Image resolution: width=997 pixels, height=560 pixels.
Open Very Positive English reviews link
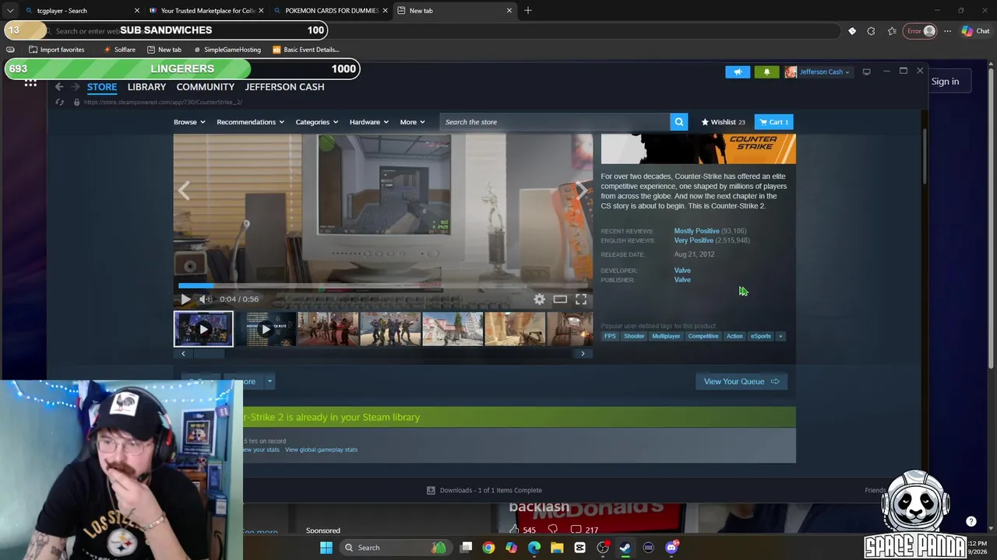pyautogui.click(x=693, y=240)
